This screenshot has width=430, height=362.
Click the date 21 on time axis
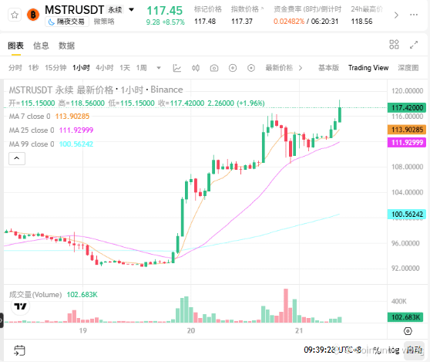(299, 330)
